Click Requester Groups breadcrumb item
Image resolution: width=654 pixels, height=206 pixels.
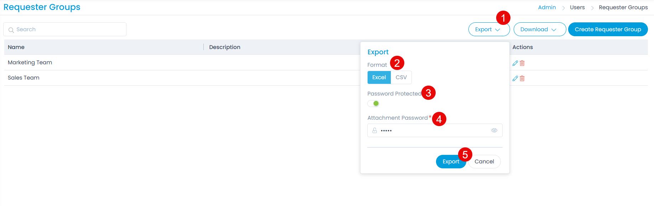(623, 7)
